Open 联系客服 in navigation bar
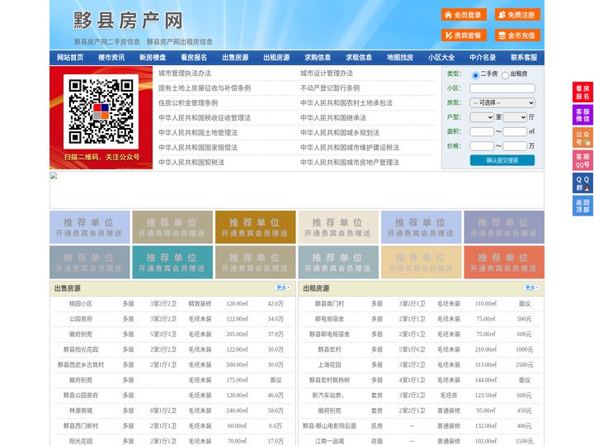 (524, 58)
